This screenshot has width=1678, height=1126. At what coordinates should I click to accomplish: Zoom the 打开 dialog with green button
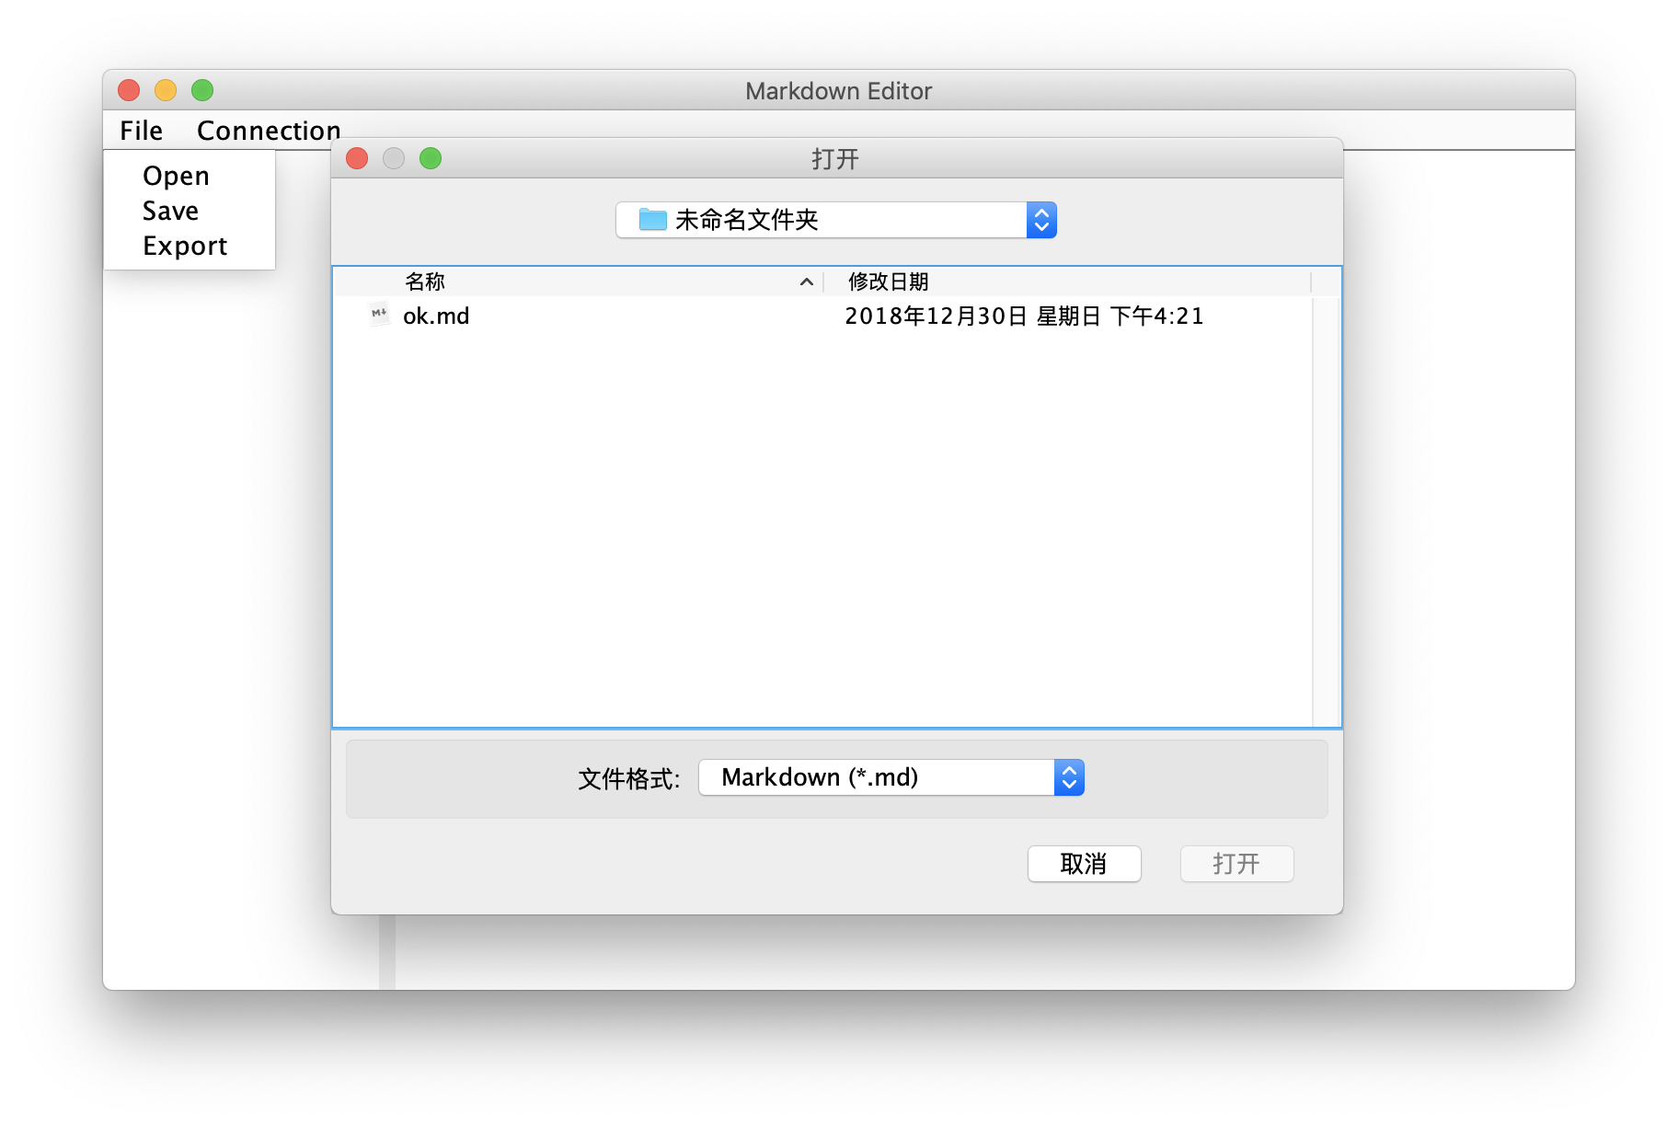click(x=431, y=158)
